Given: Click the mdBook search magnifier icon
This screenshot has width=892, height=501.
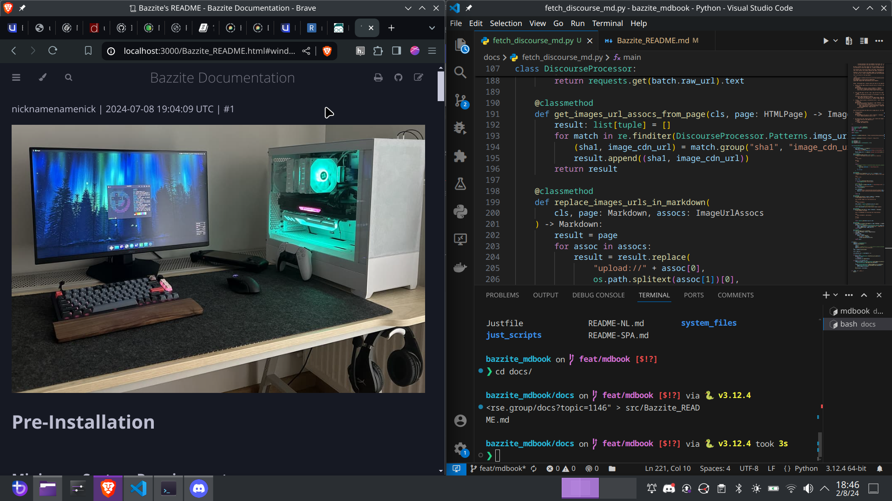Looking at the screenshot, I should (x=69, y=78).
